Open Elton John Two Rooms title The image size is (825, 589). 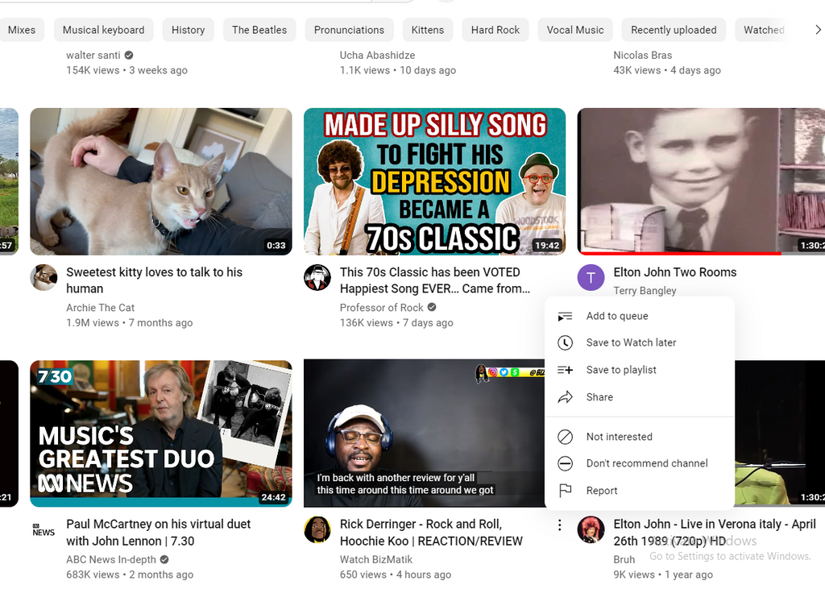[x=675, y=272]
